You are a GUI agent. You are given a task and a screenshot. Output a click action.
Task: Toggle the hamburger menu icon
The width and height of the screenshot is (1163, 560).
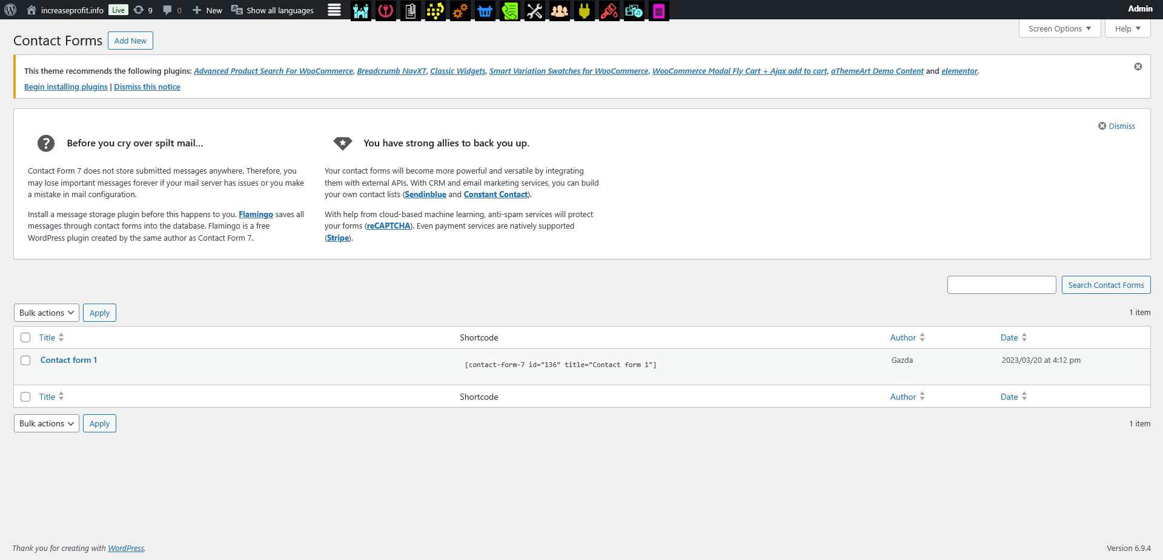(334, 10)
